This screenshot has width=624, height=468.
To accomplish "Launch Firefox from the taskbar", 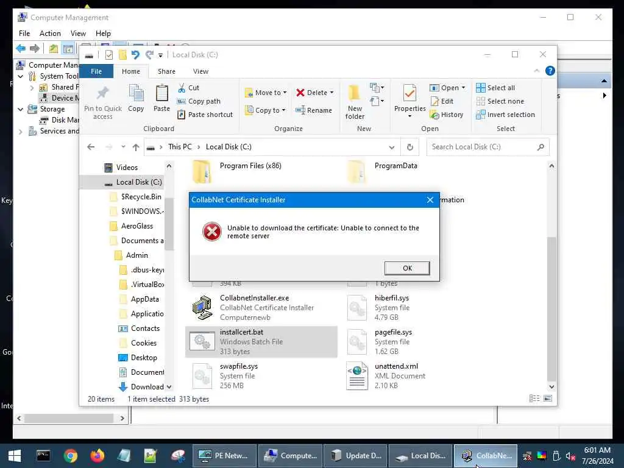I will click(97, 456).
